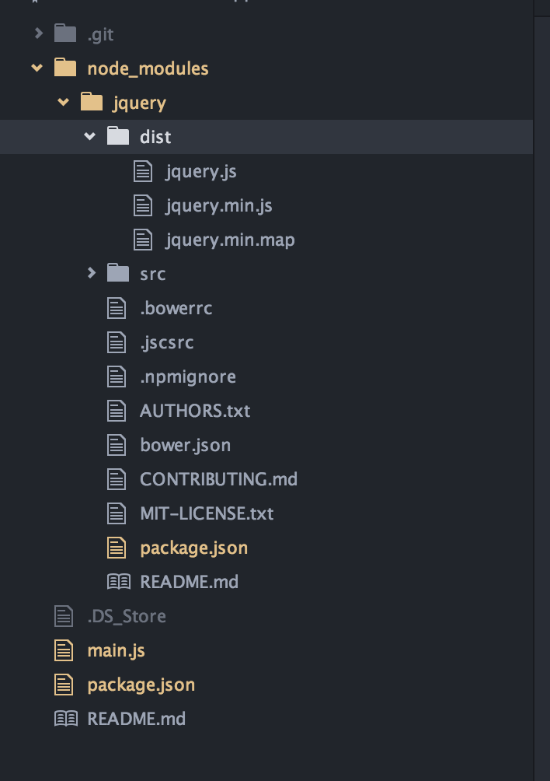The image size is (550, 781).
Task: Click the dist folder icon
Action: (117, 137)
